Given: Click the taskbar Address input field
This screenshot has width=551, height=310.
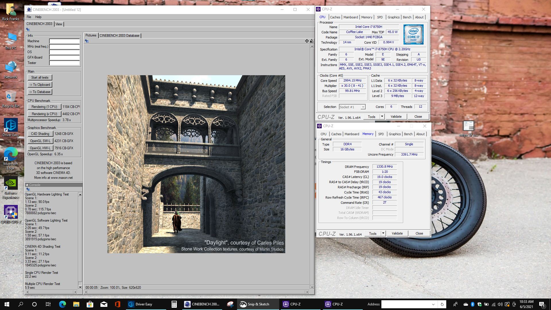Looking at the screenshot, I should (406, 304).
